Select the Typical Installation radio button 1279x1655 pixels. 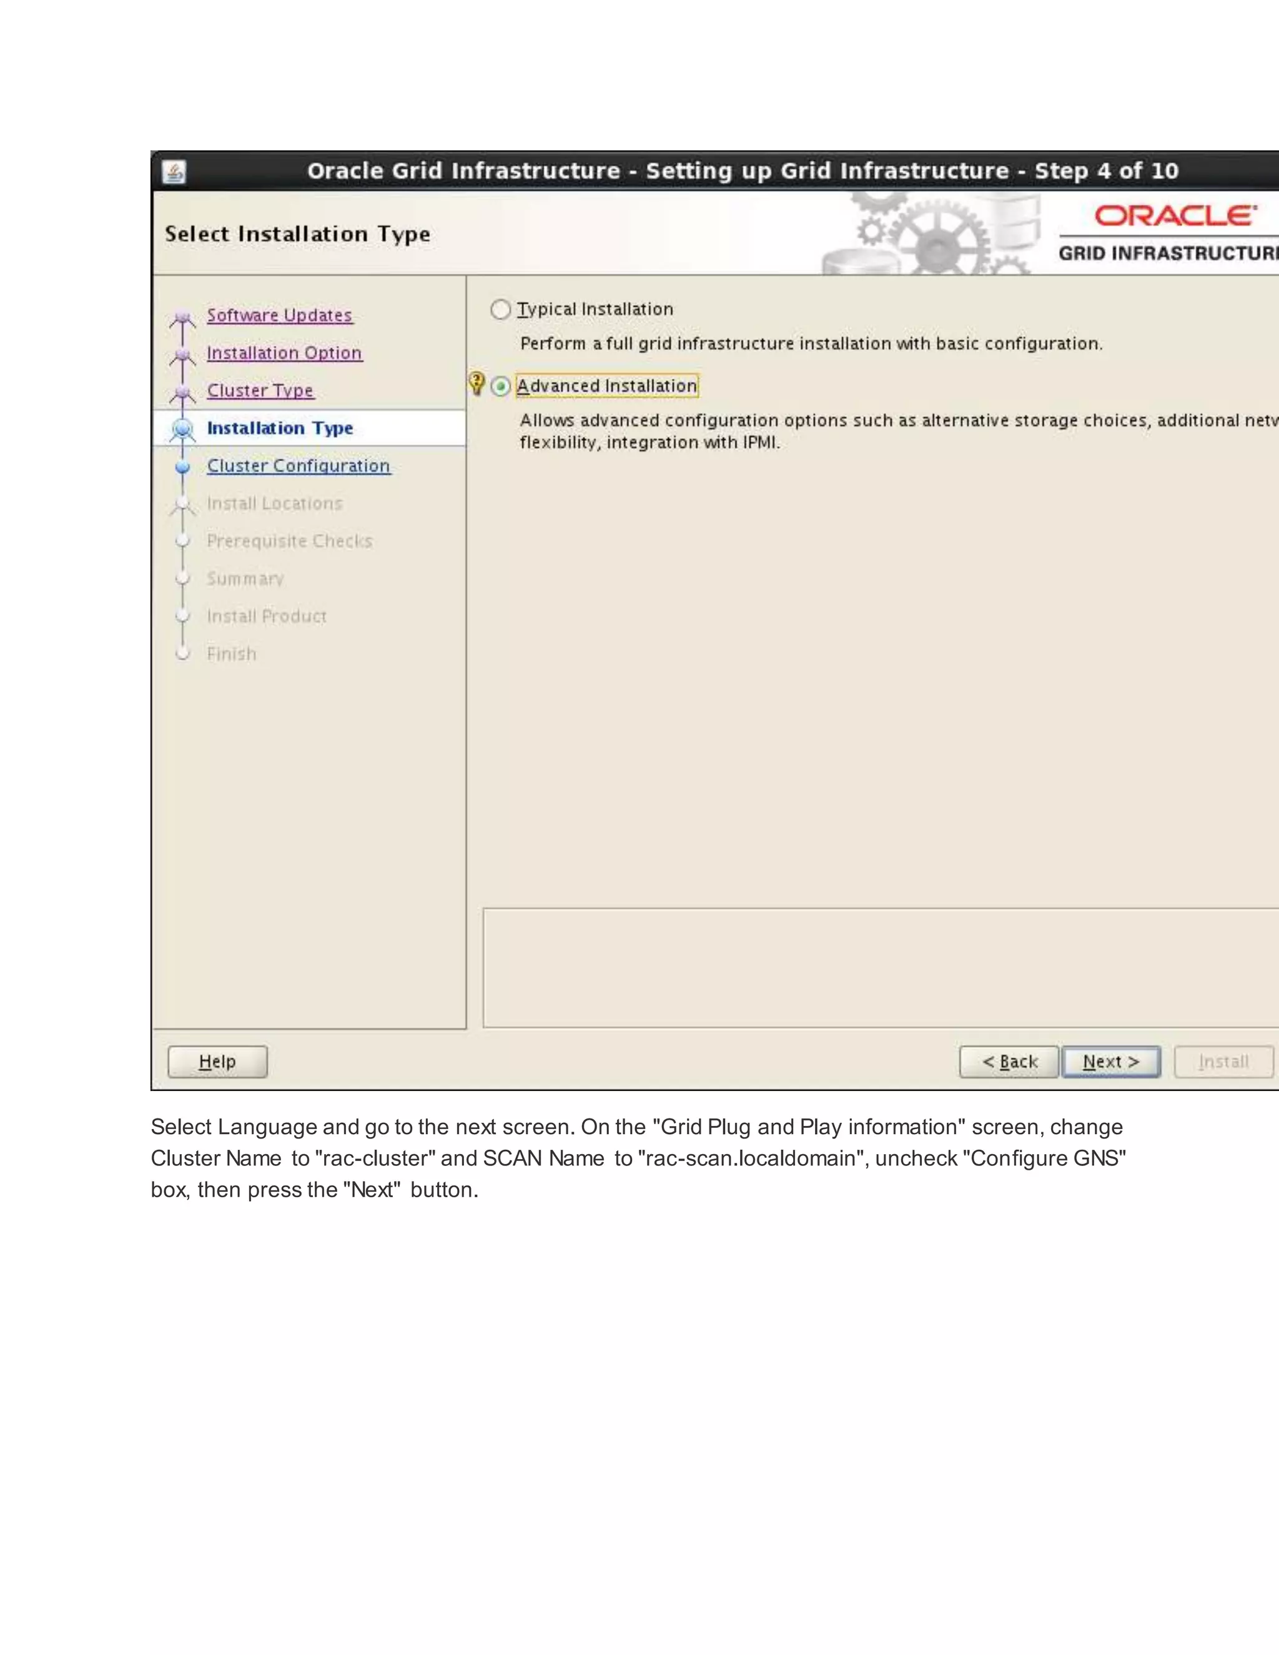pos(500,309)
